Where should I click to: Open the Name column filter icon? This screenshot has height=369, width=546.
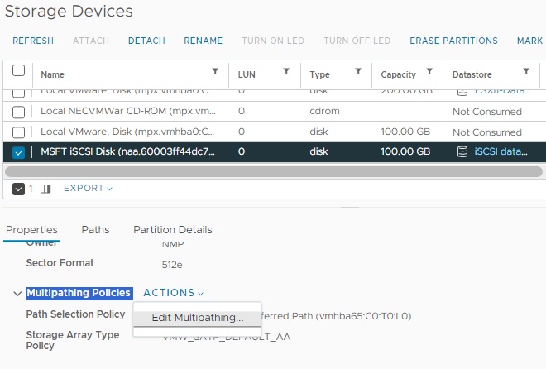(x=215, y=72)
